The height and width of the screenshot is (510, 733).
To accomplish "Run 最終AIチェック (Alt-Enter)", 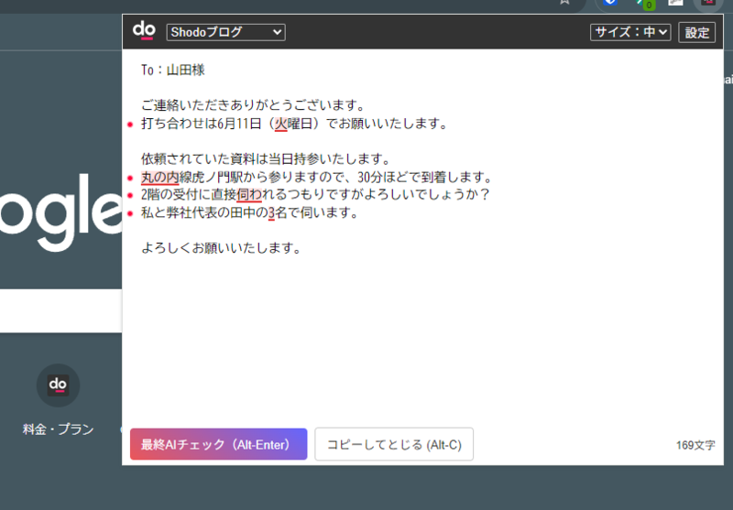I will pyautogui.click(x=218, y=444).
